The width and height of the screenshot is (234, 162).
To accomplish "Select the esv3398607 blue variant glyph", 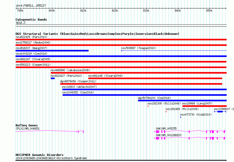I will click(220, 112).
